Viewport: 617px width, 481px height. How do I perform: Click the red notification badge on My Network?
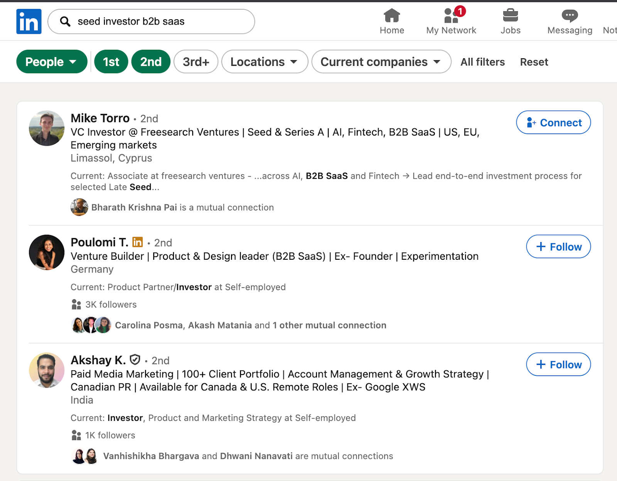click(460, 11)
